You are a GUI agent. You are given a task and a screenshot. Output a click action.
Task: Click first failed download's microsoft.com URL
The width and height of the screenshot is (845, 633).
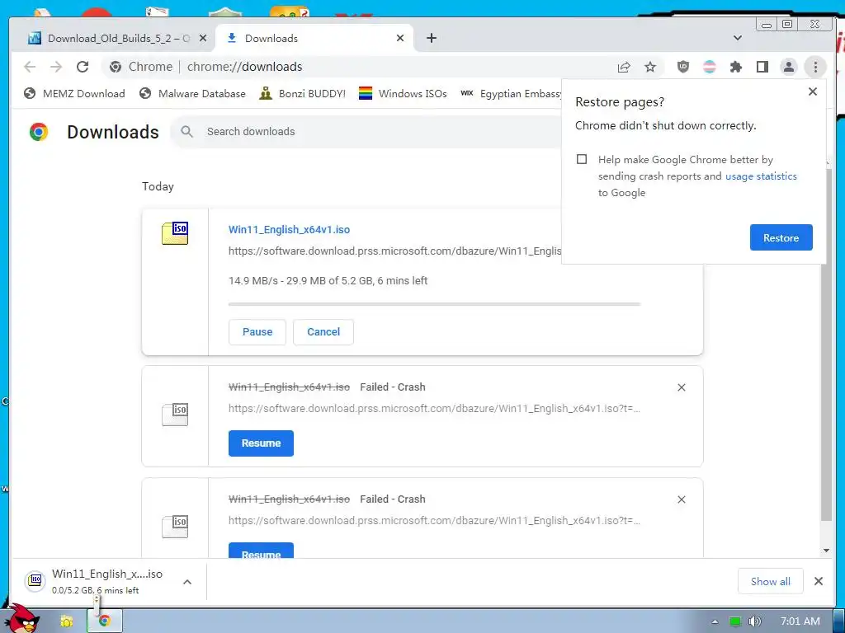click(x=434, y=409)
